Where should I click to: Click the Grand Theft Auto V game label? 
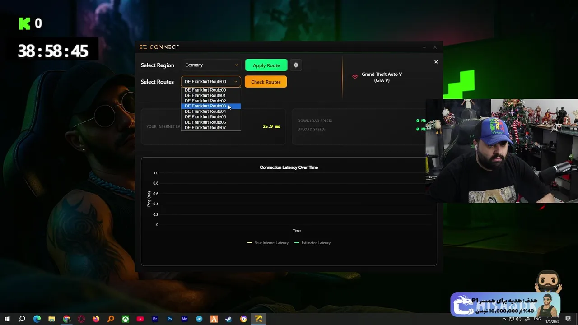pyautogui.click(x=382, y=77)
